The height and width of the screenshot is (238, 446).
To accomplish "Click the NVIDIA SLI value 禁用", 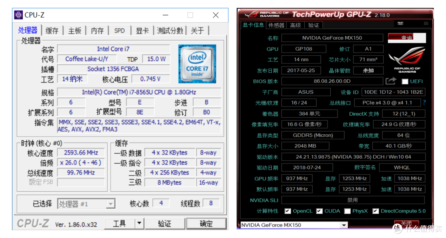I will [x=353, y=200].
